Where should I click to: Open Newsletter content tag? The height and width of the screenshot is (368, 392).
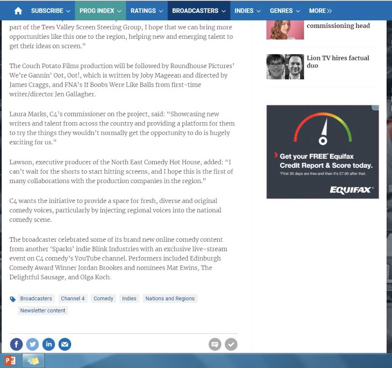pyautogui.click(x=43, y=310)
